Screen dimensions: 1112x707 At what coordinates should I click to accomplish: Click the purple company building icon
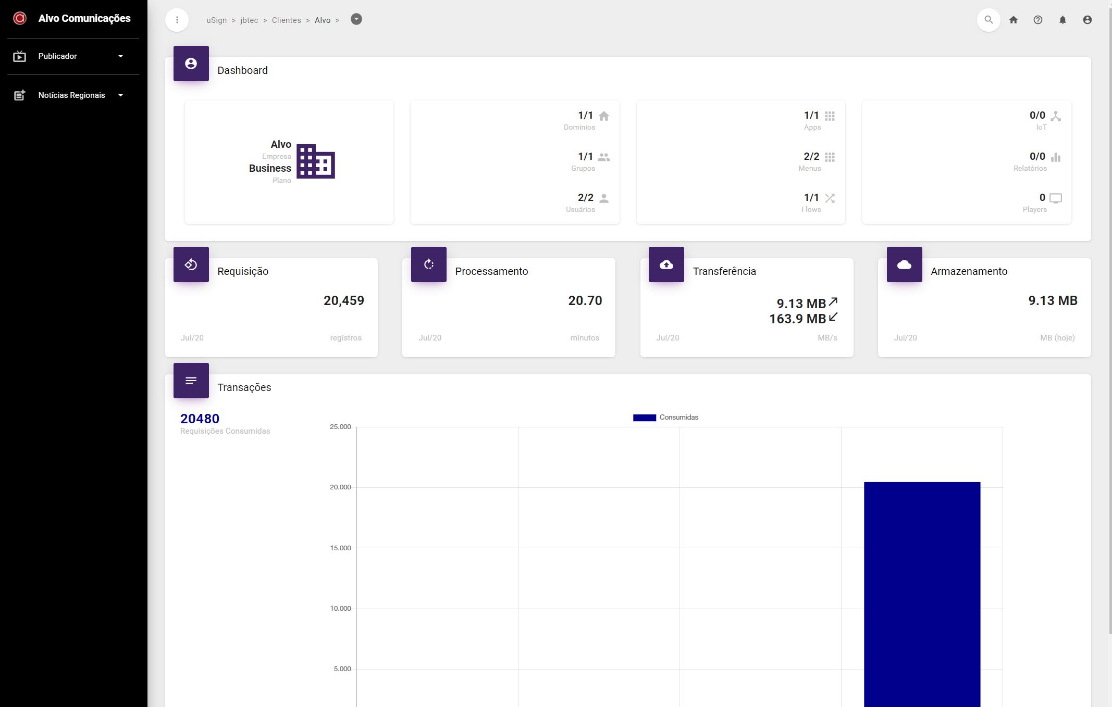pyautogui.click(x=316, y=161)
